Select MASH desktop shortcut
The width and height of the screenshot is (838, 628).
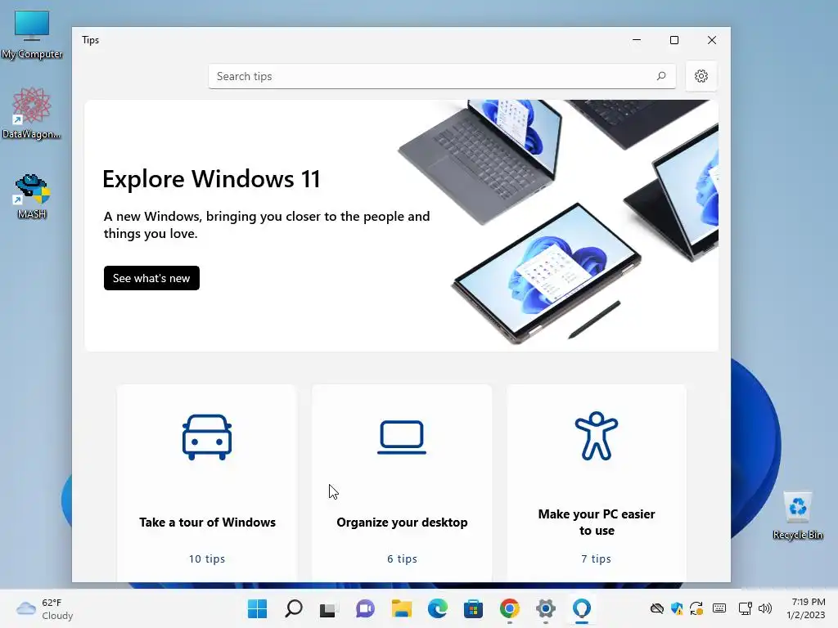point(32,196)
